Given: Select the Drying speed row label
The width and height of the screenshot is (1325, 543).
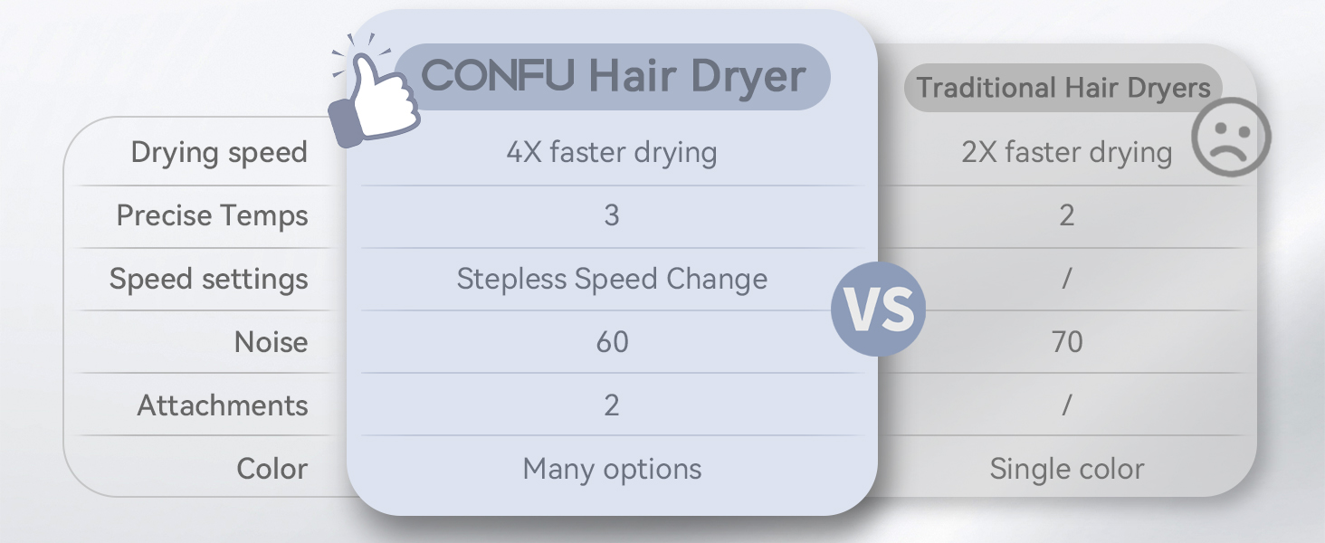Looking at the screenshot, I should 219,152.
